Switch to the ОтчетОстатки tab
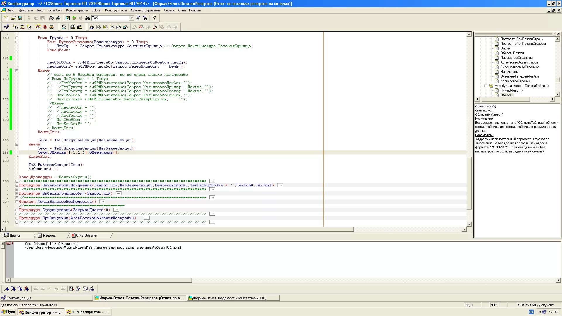Viewport: 562px width, 316px height. coord(86,236)
